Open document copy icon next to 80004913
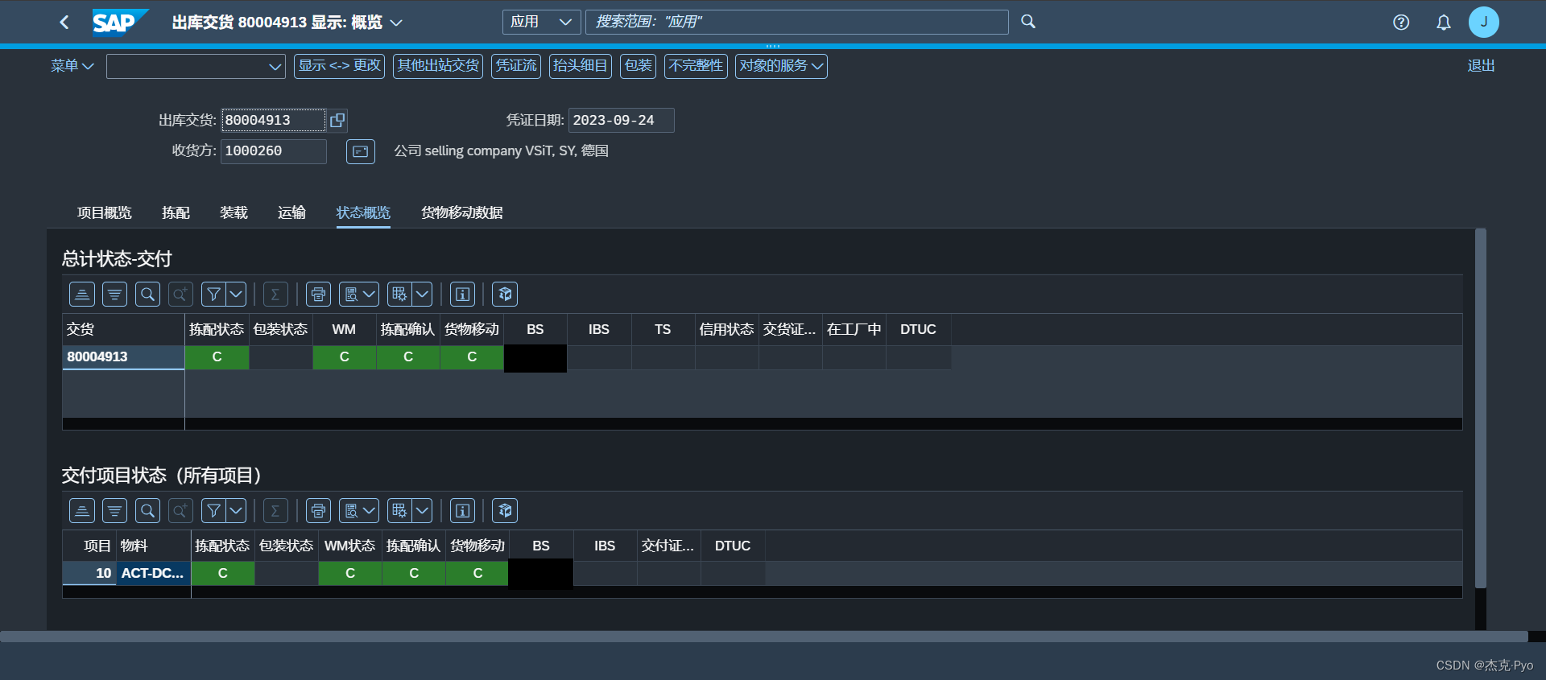This screenshot has width=1546, height=680. pyautogui.click(x=337, y=120)
